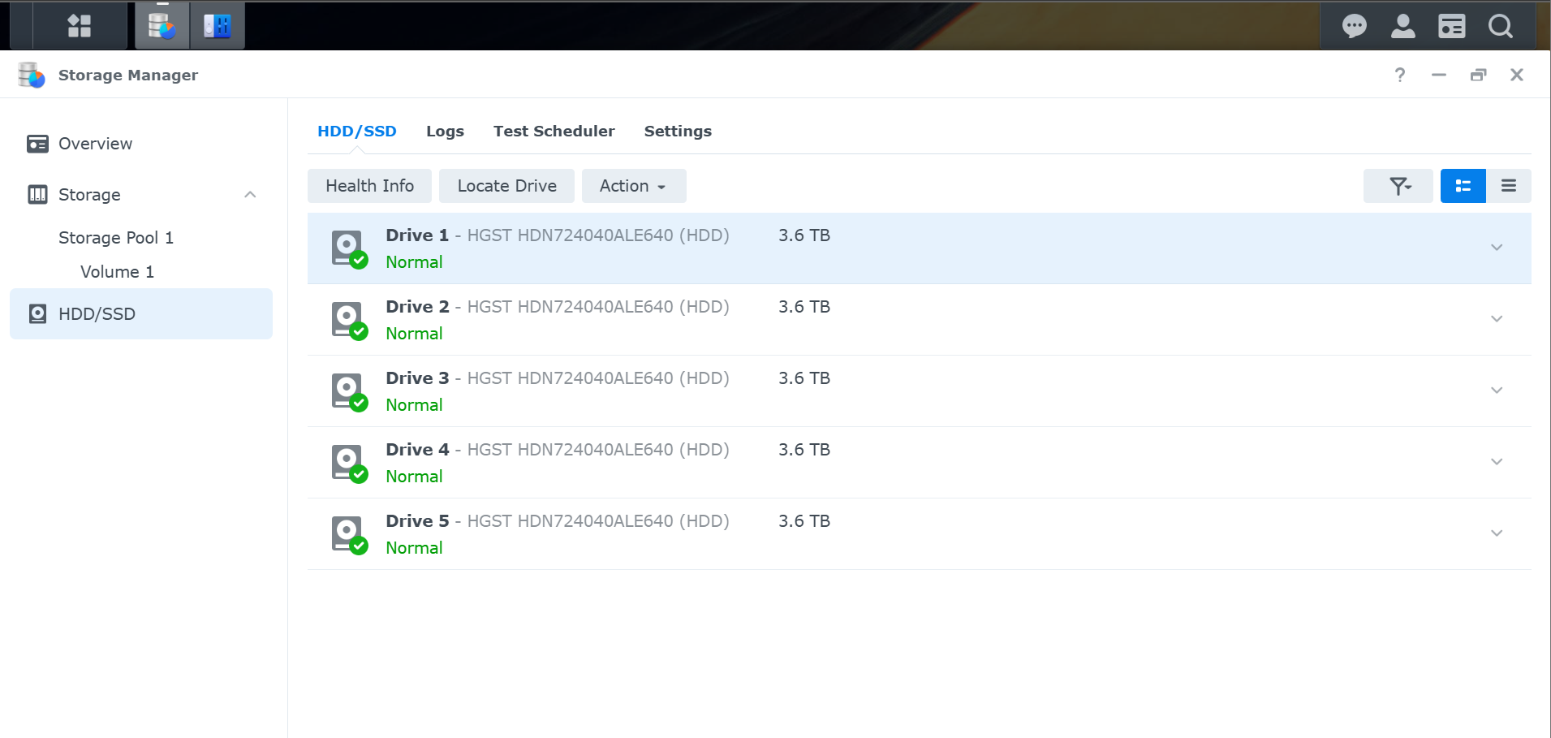Open the widgets panel icon

[x=1451, y=26]
